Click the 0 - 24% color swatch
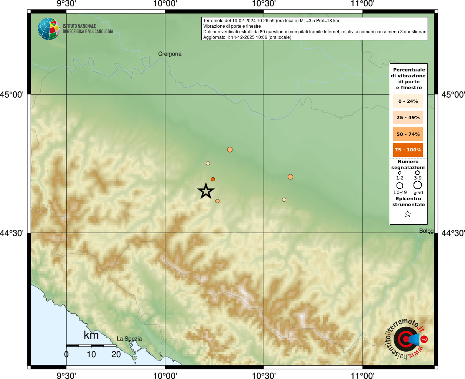The image size is (465, 379). click(x=408, y=101)
